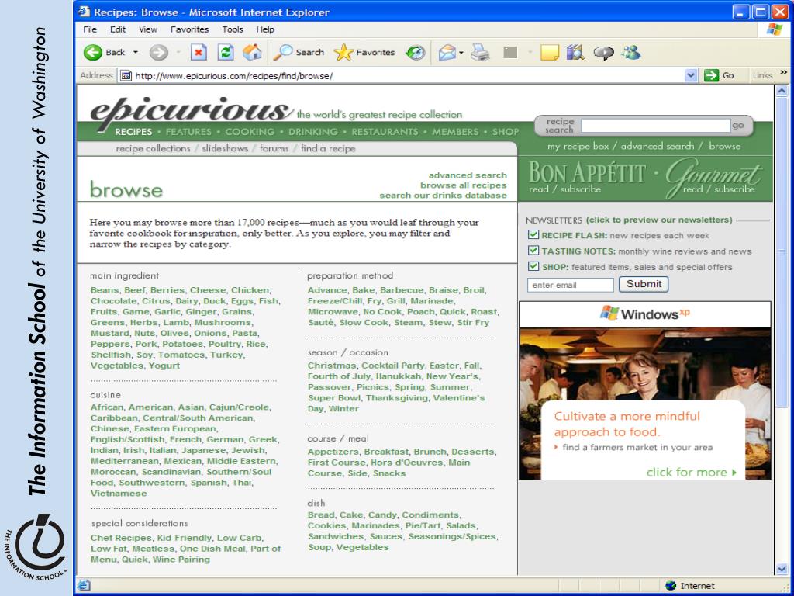
Task: Click the grey Edit toolbar icon
Action: pyautogui.click(x=510, y=52)
